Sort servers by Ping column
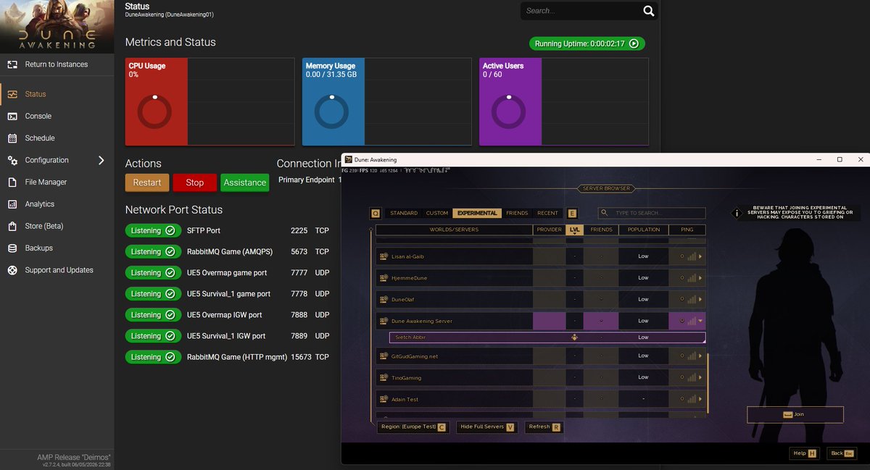 click(687, 230)
